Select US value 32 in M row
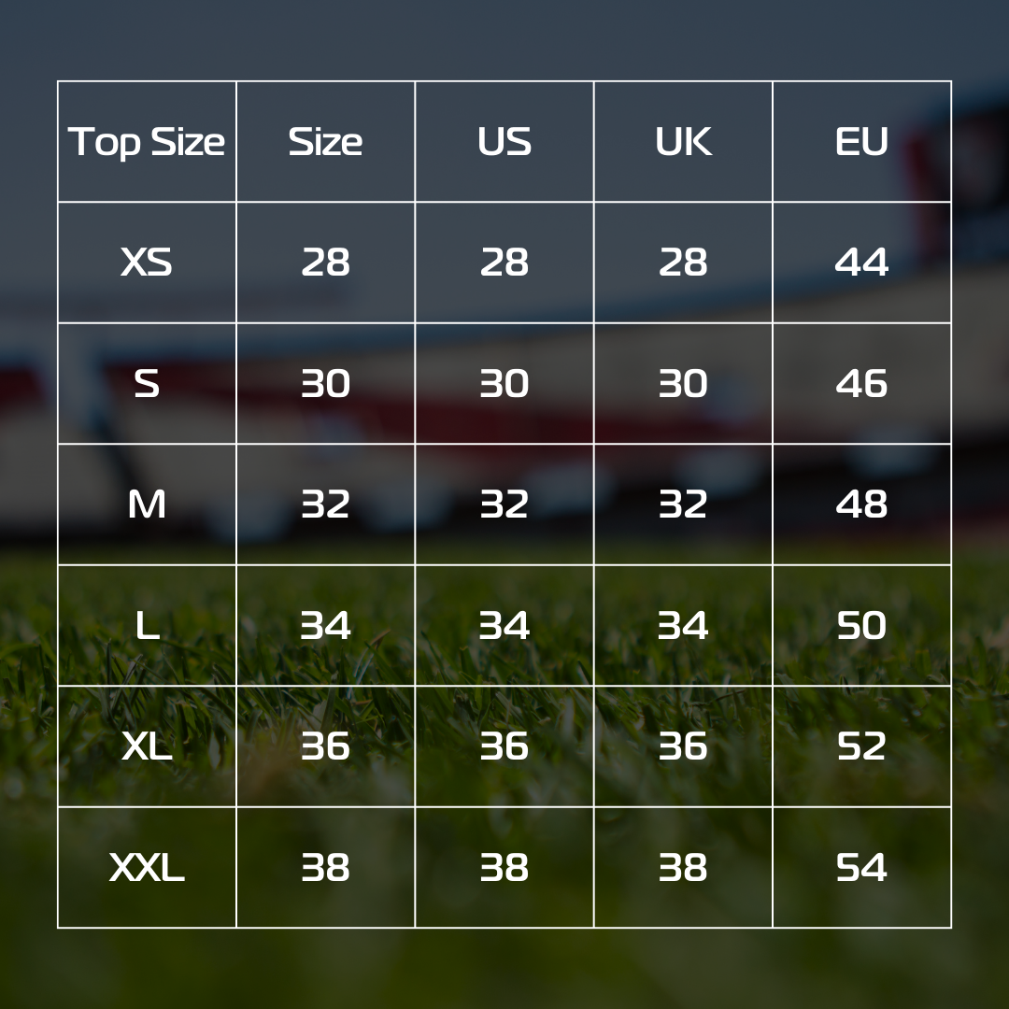This screenshot has width=1009, height=1009. (504, 504)
